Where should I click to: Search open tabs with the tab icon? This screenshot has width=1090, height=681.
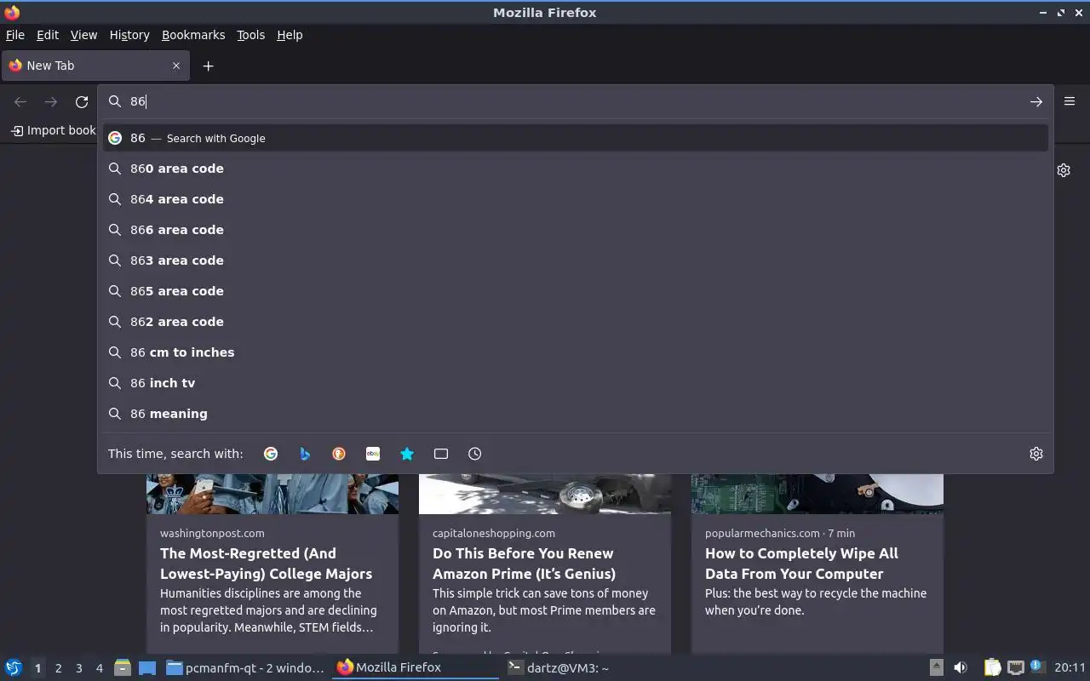click(441, 454)
